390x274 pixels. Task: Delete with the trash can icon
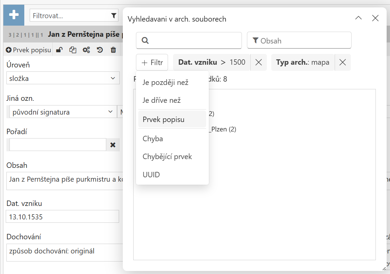113,50
